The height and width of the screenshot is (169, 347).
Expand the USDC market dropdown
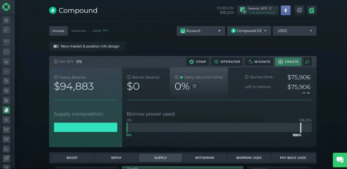295,31
